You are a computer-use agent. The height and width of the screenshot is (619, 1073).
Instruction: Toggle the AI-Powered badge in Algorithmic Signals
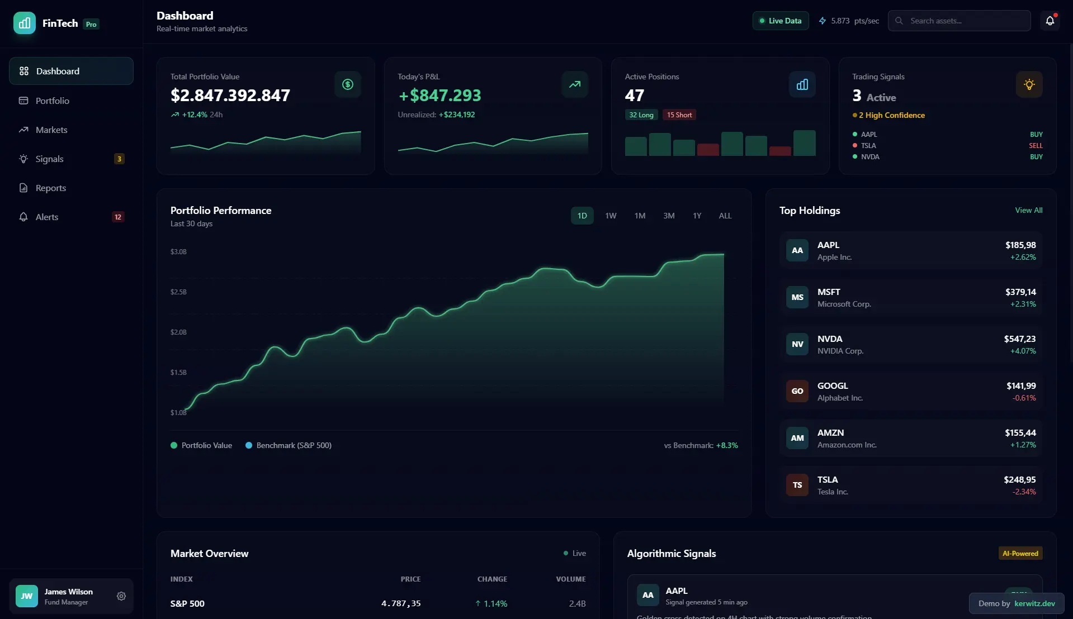(x=1020, y=553)
